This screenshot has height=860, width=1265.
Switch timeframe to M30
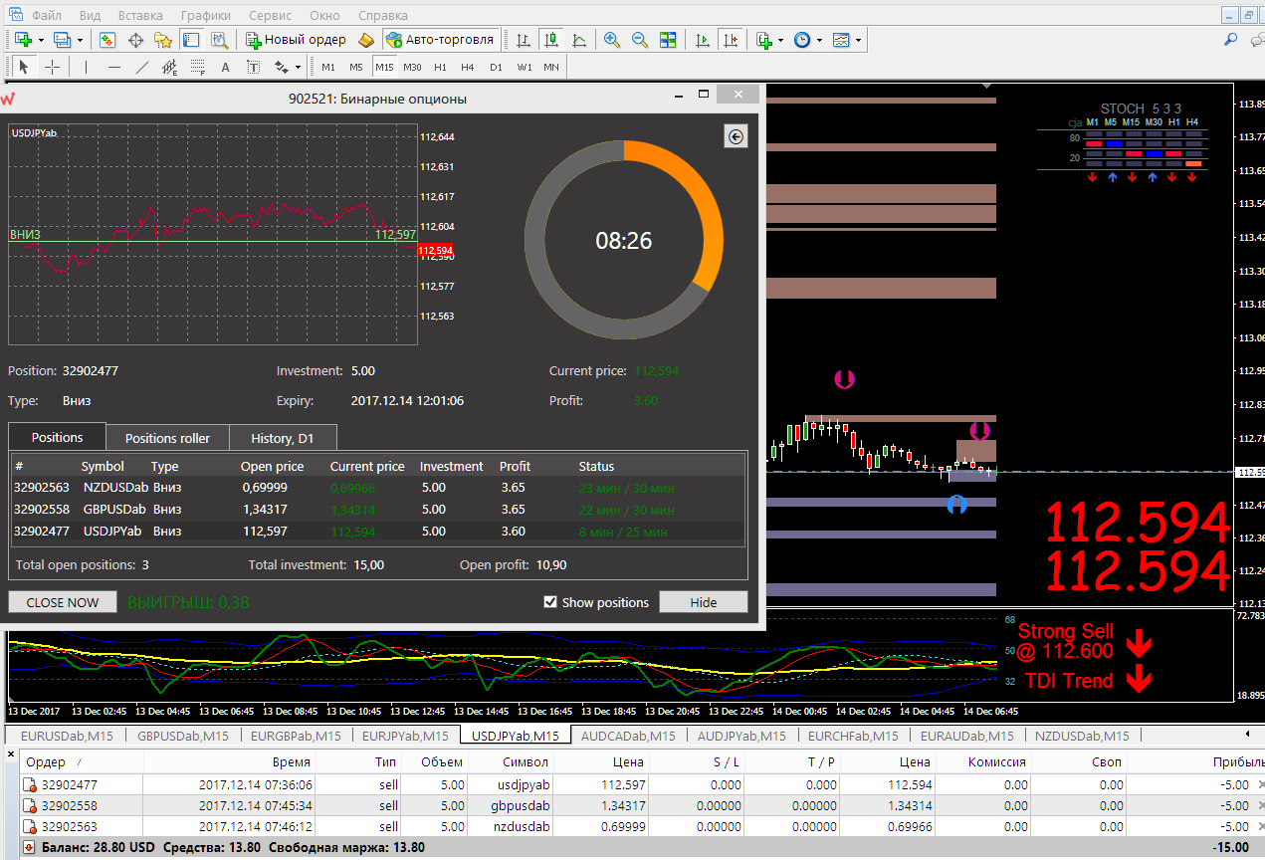click(412, 68)
